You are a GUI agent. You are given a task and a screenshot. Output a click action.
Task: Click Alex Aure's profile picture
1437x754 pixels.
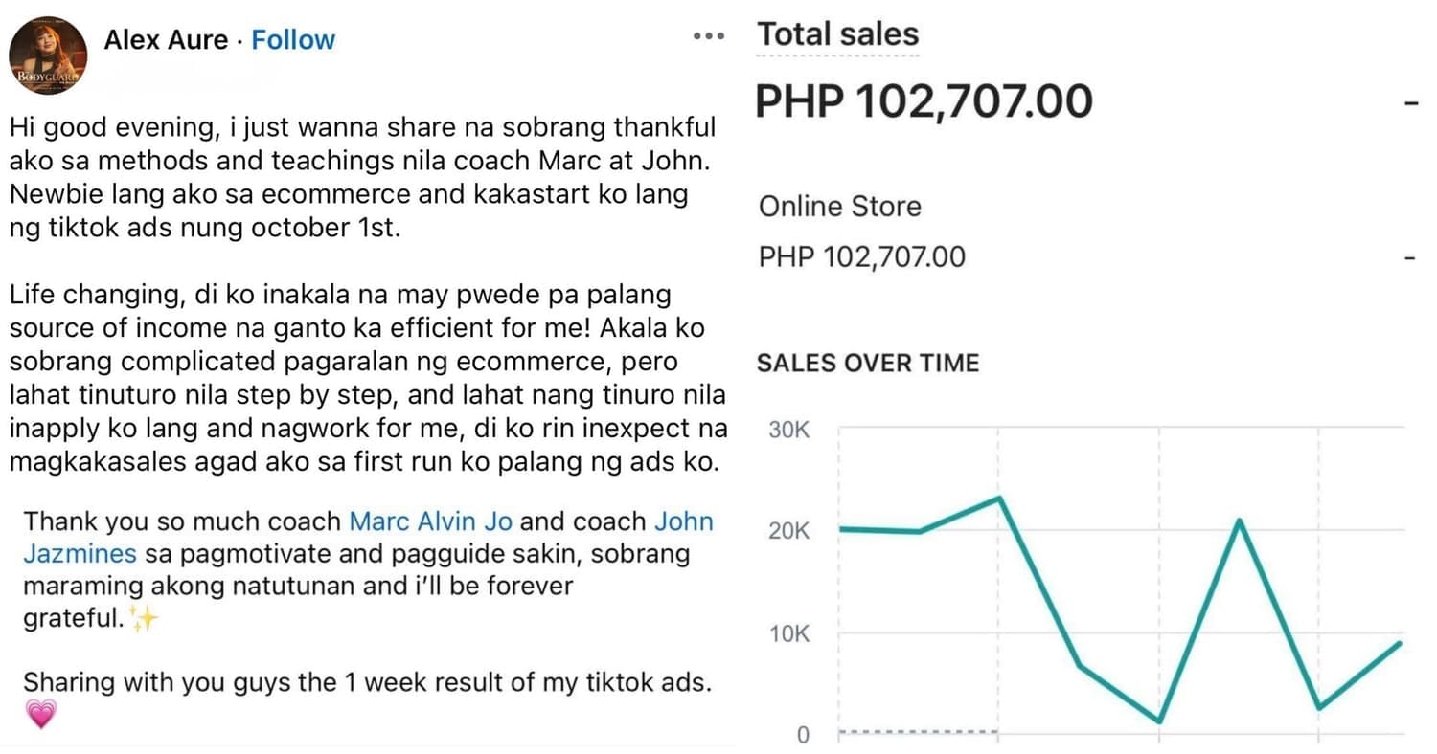click(x=48, y=55)
